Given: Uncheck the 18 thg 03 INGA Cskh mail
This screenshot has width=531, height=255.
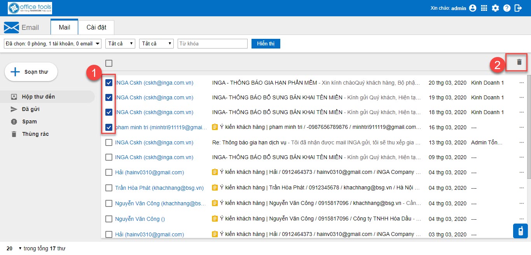Looking at the screenshot, I should pyautogui.click(x=109, y=112).
